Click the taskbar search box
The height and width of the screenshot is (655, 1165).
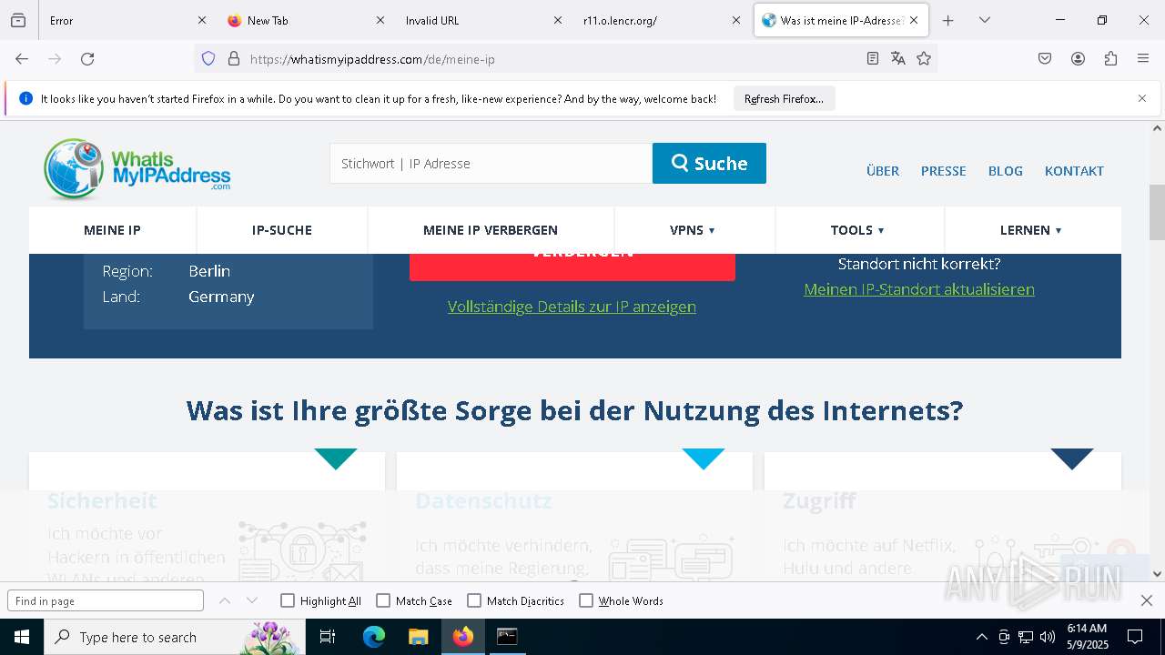[175, 637]
